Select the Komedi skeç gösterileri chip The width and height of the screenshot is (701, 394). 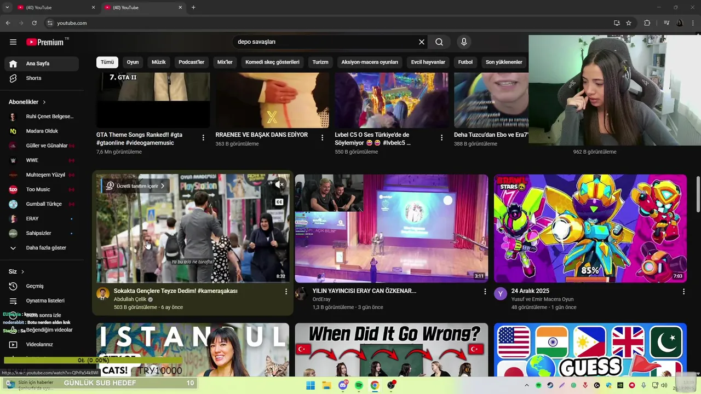pos(272,62)
